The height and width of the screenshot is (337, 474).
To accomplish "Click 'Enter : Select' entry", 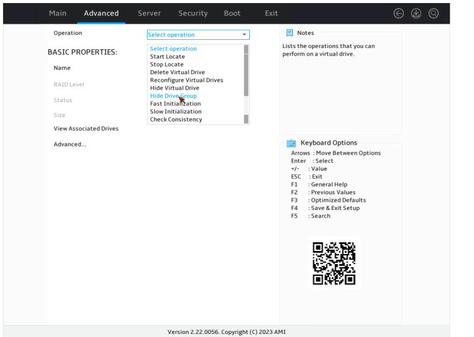I will coord(312,161).
